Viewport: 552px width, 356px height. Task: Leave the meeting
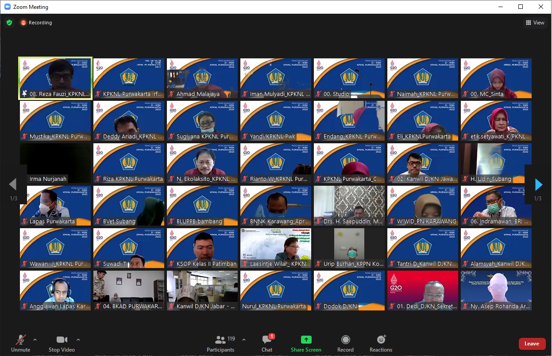coord(532,344)
